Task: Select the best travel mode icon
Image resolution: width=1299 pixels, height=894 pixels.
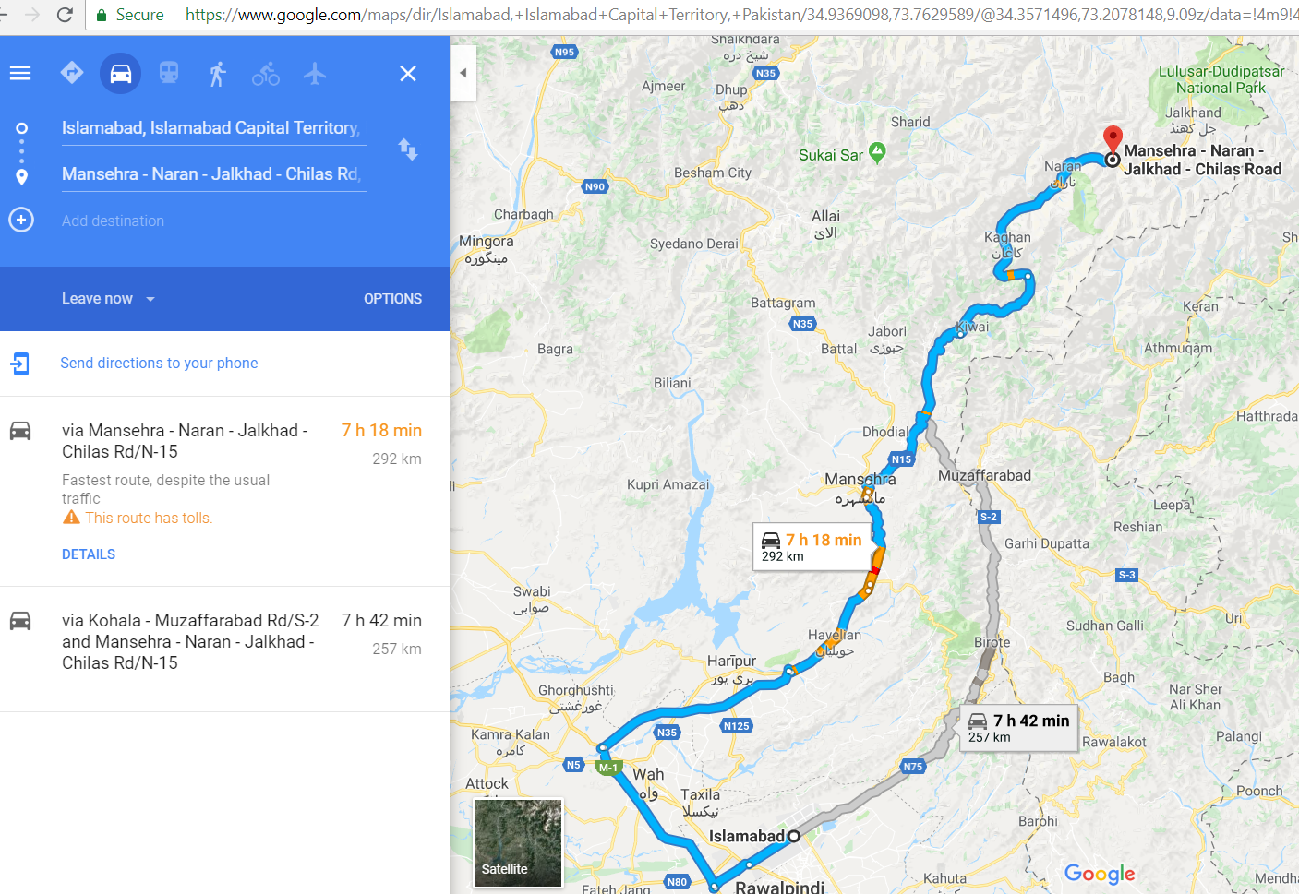Action: click(72, 72)
